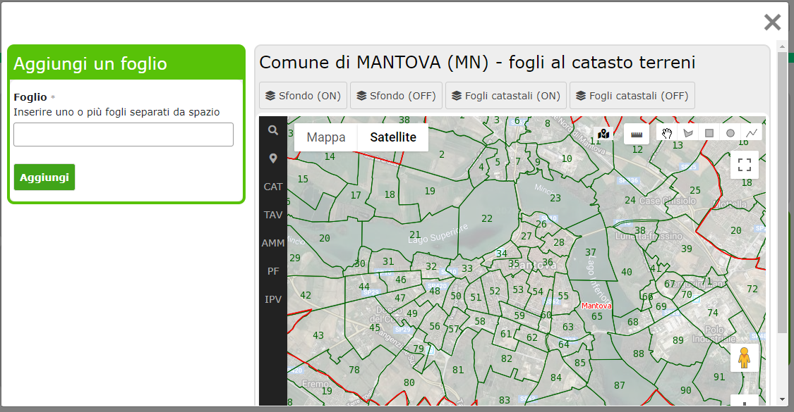Turn off background with Sfondo (OFF)

pos(397,96)
